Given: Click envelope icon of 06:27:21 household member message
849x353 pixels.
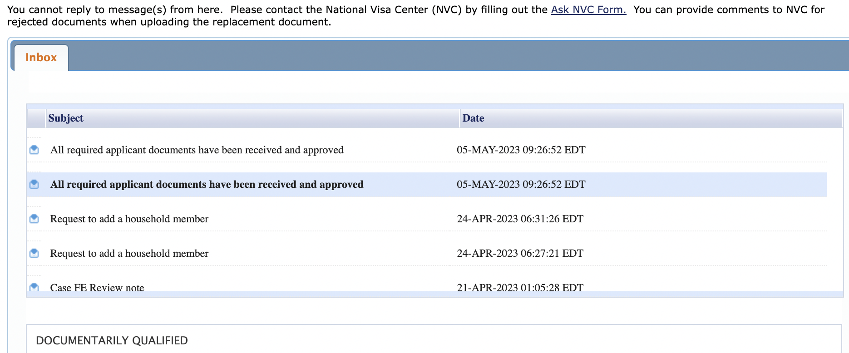Looking at the screenshot, I should [34, 253].
